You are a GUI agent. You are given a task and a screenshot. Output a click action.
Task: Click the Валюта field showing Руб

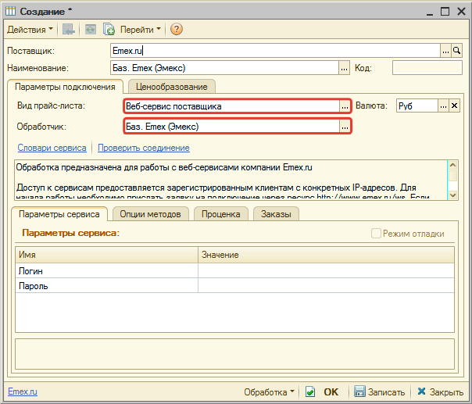tap(417, 106)
